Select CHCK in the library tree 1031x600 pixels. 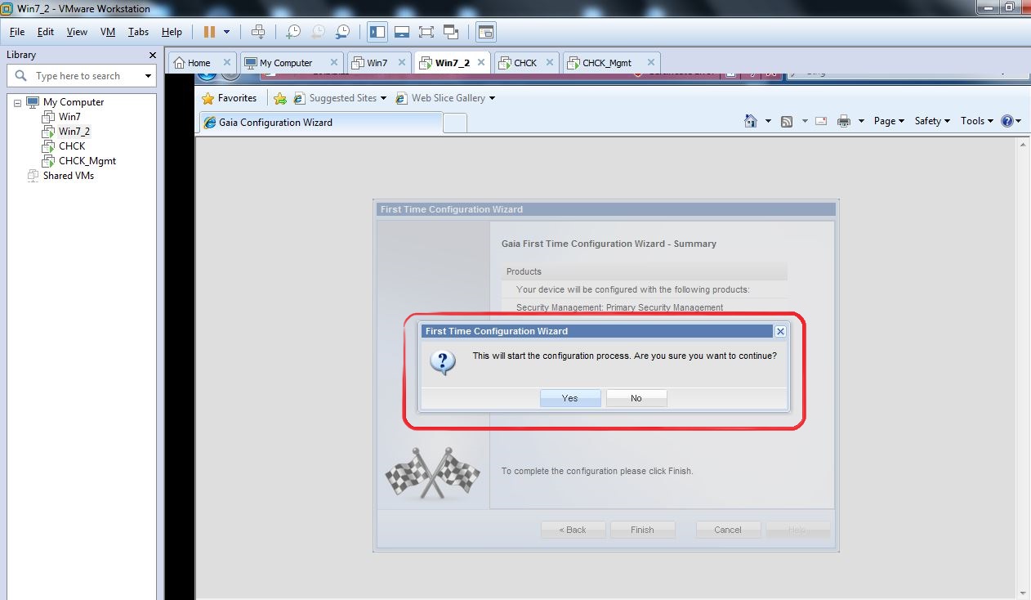tap(72, 146)
